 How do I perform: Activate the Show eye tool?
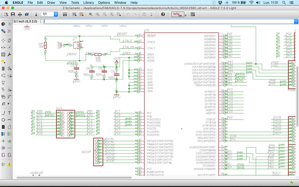click(9, 24)
